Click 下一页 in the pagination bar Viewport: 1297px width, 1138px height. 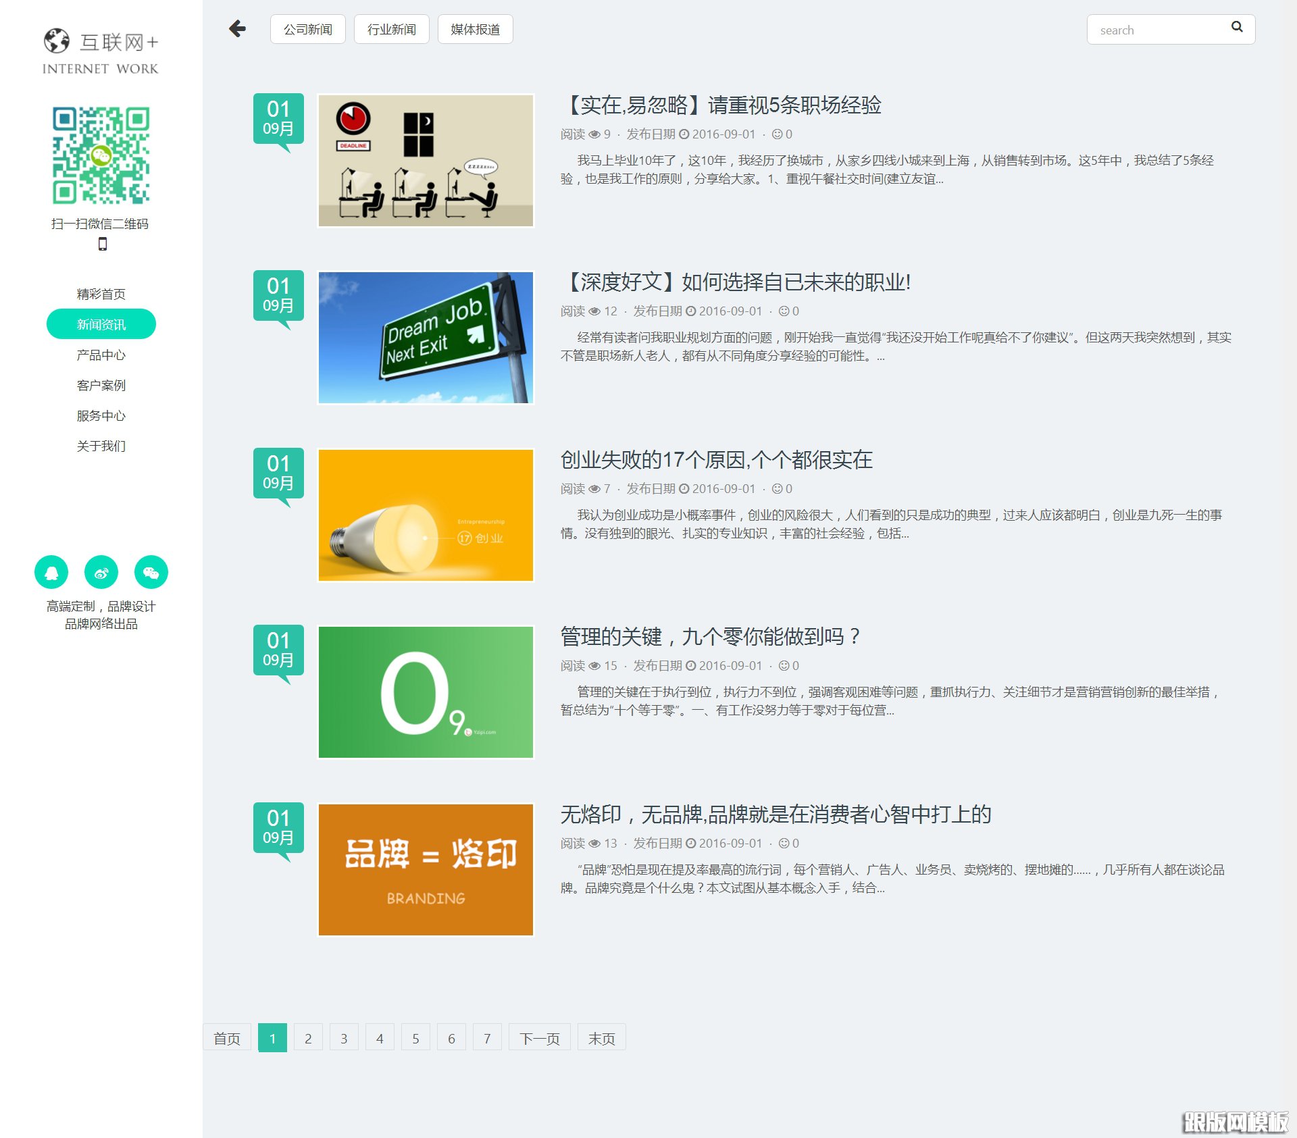[x=538, y=1038]
